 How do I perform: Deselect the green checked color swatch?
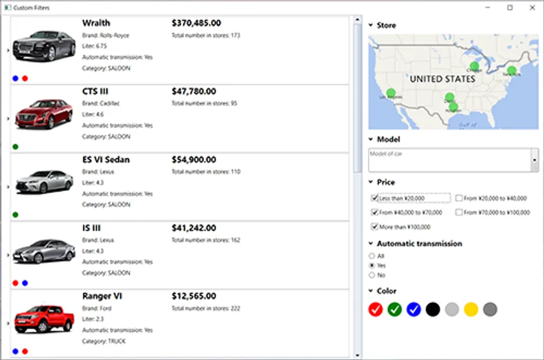pos(394,309)
